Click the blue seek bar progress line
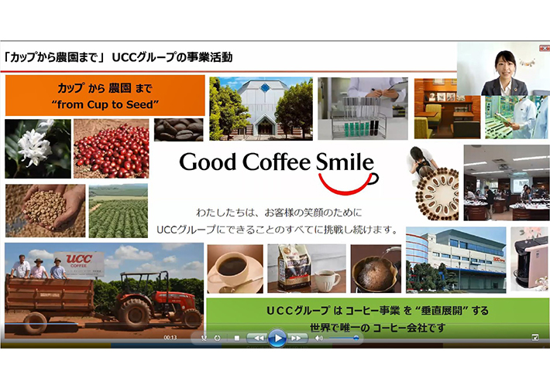 point(41,324)
